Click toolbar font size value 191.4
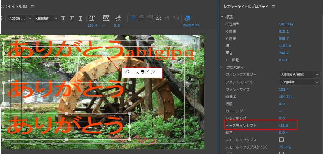Image resolution: width=323 pixels, height=154 pixels. point(92,25)
